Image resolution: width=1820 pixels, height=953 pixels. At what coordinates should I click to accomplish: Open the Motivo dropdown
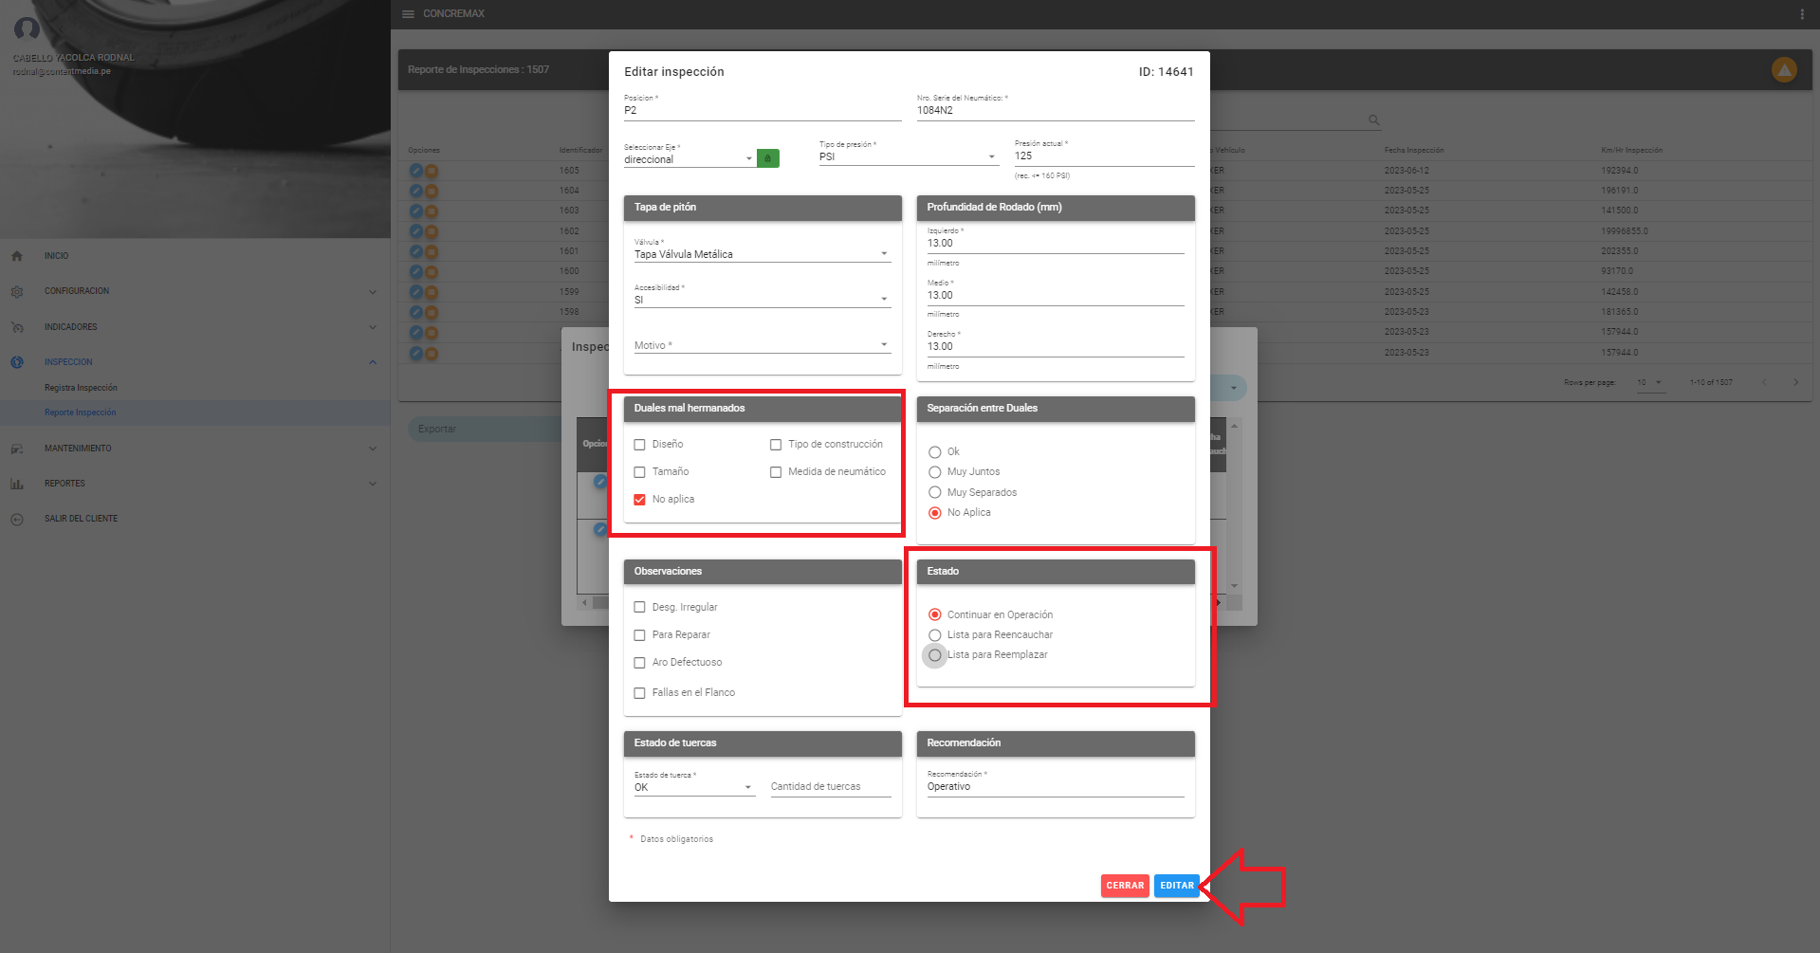(x=762, y=345)
